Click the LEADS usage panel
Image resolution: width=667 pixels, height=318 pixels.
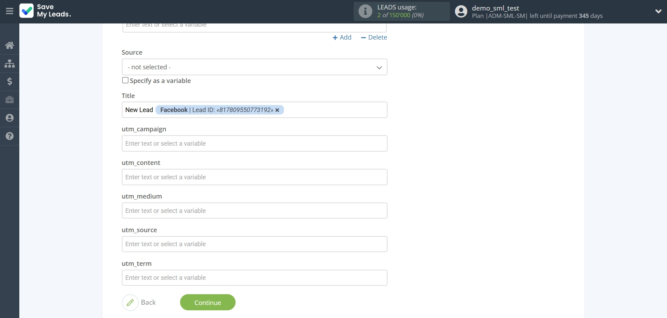point(401,11)
